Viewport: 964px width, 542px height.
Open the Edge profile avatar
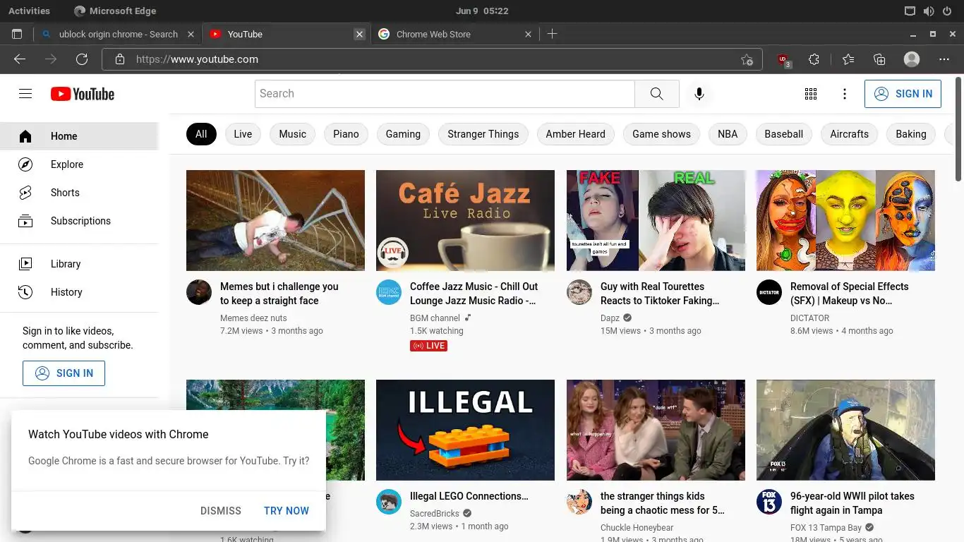tap(912, 59)
